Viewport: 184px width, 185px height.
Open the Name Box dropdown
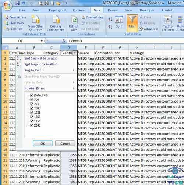click(42, 41)
